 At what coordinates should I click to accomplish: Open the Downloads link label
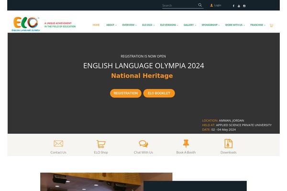pyautogui.click(x=229, y=152)
